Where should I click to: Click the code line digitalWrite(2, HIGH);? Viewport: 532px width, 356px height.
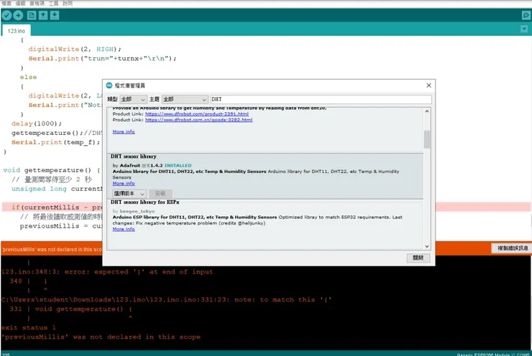75,49
